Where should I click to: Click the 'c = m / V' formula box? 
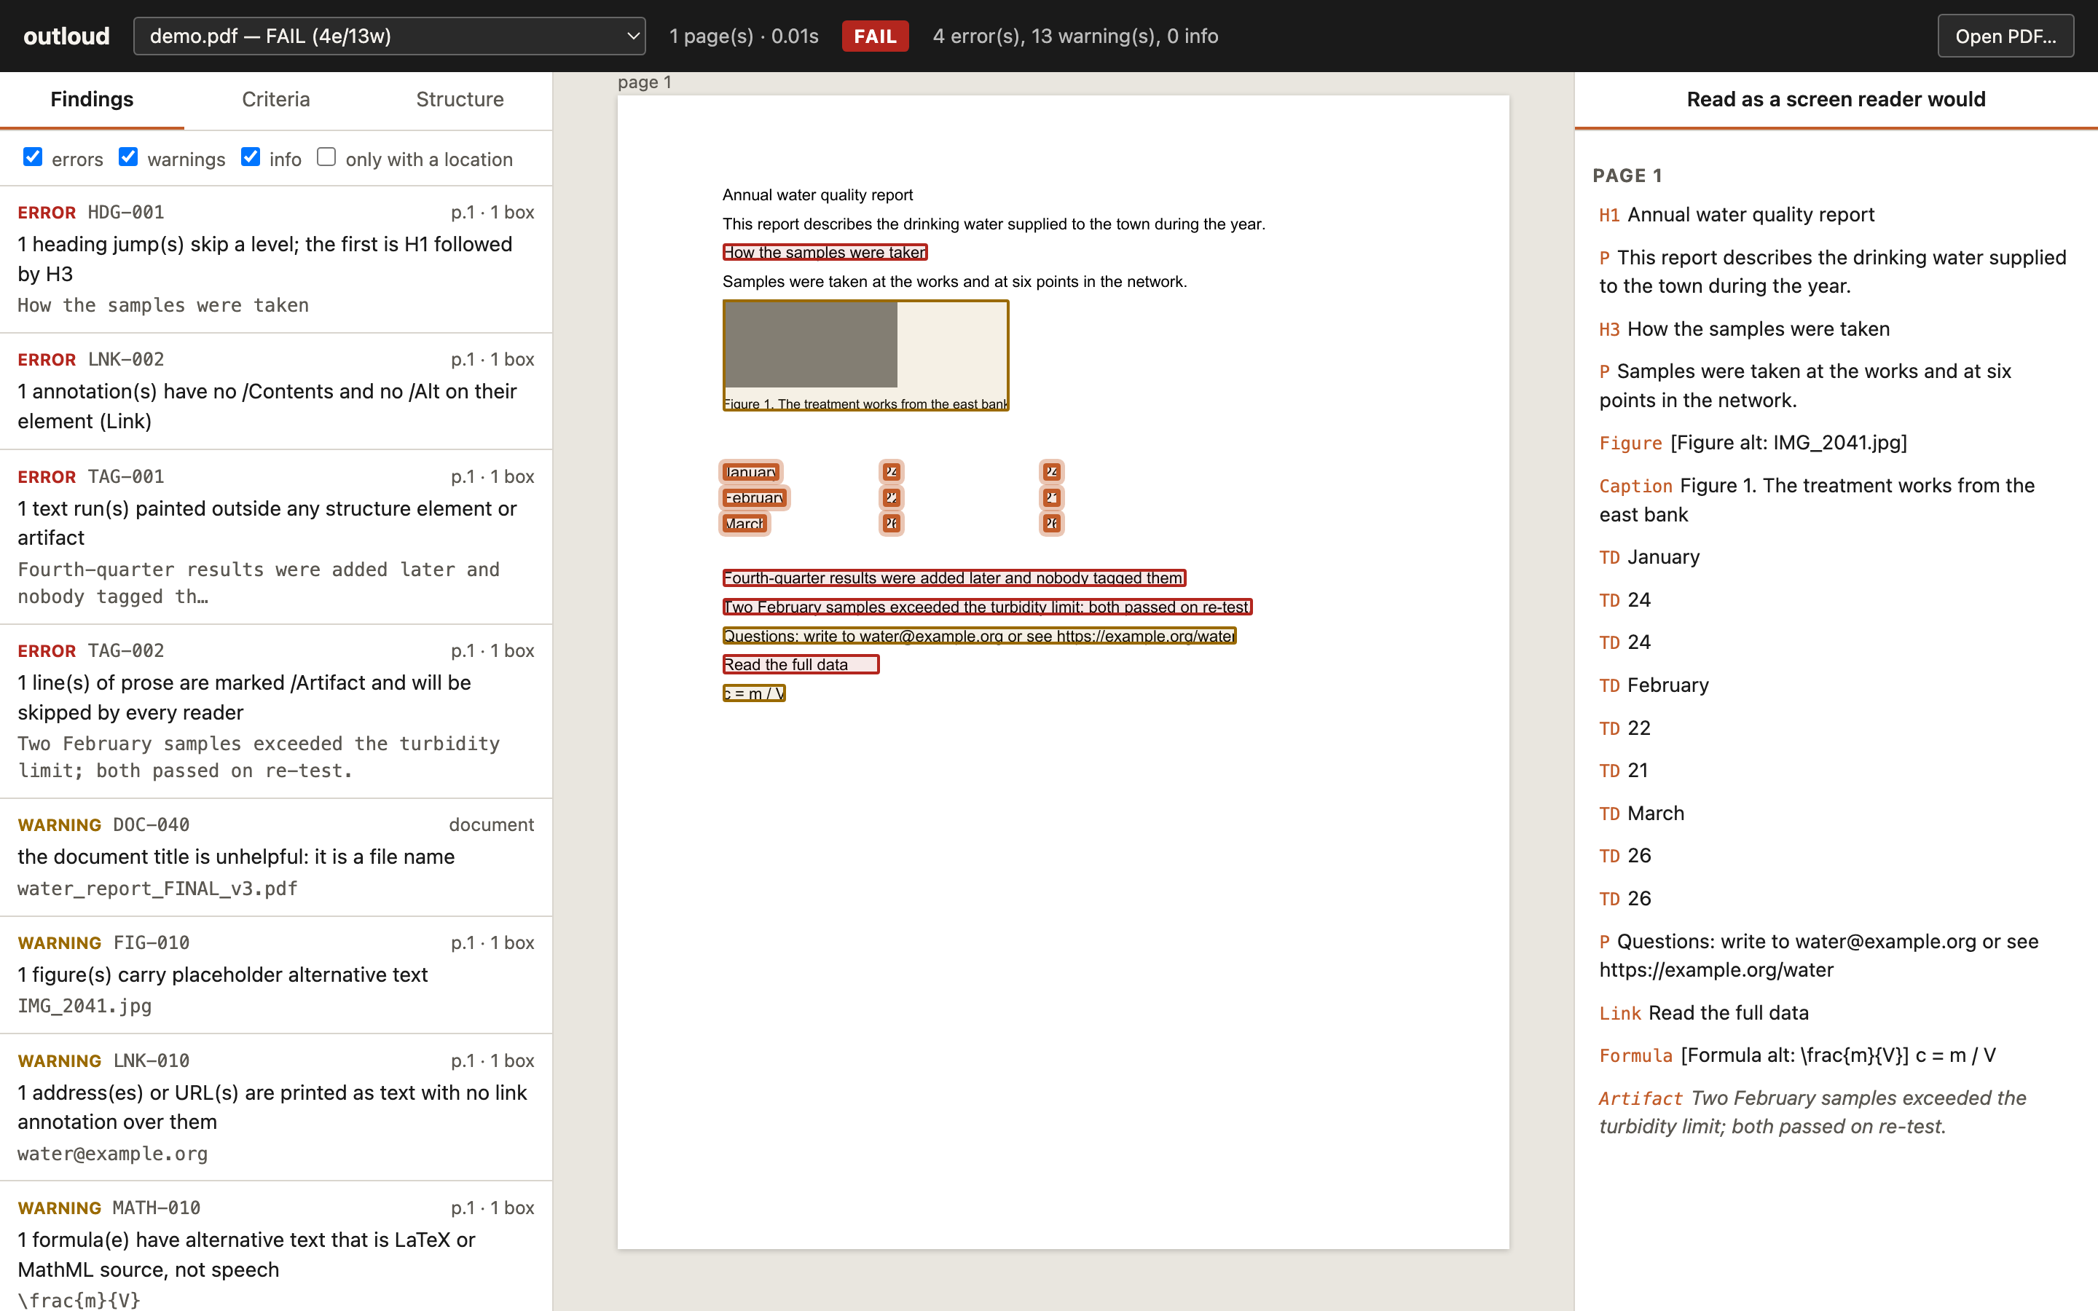753,693
